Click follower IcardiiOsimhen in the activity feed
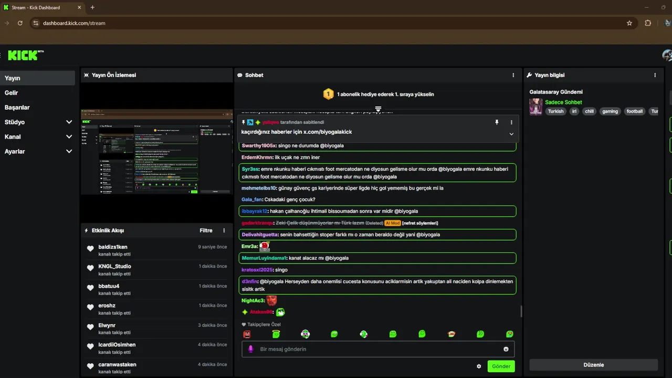 pos(117,344)
